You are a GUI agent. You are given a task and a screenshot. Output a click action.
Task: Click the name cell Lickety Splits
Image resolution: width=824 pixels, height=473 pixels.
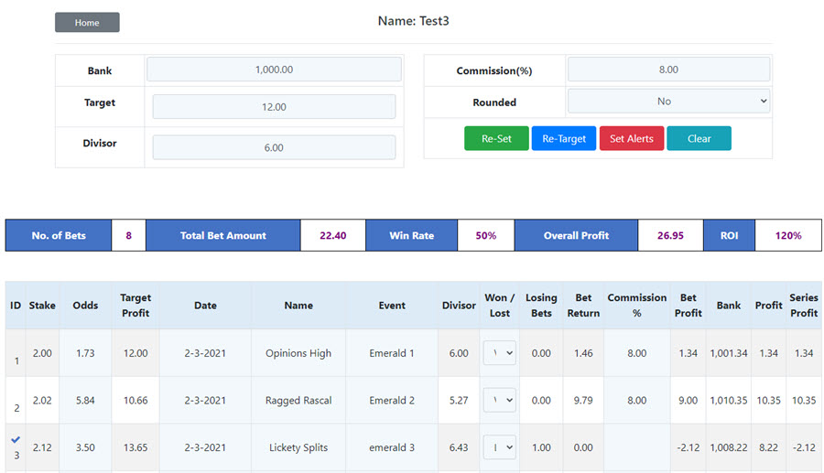[x=298, y=447]
